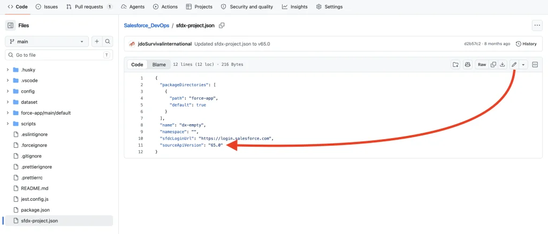This screenshot has width=548, height=234.
Task: Edit this file with pencil icon
Action: tap(514, 64)
